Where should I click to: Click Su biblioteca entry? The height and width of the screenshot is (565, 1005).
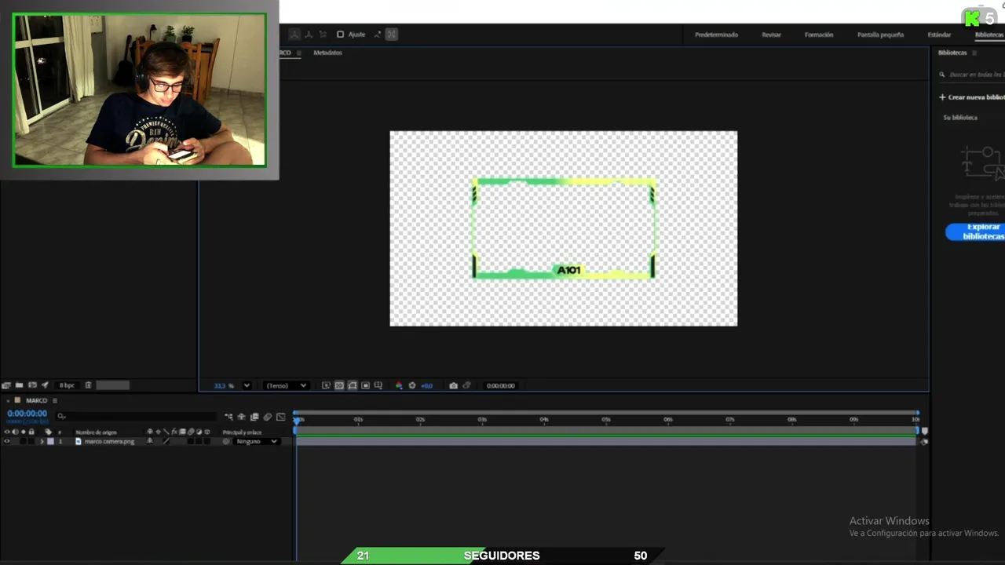click(960, 118)
